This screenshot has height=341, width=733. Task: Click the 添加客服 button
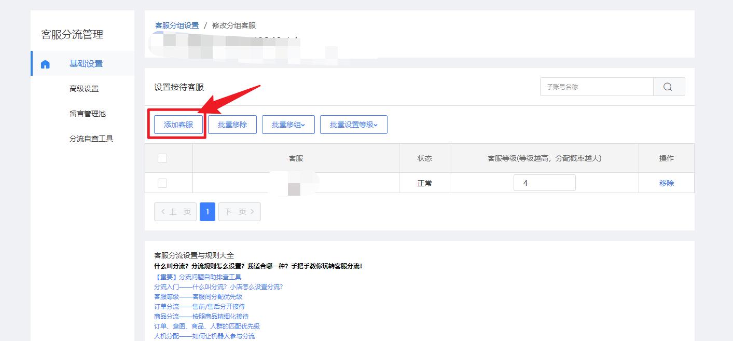177,124
